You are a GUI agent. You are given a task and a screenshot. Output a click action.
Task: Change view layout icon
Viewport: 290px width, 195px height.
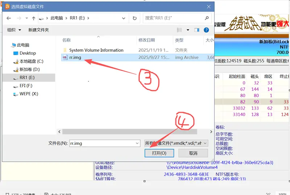(x=179, y=30)
